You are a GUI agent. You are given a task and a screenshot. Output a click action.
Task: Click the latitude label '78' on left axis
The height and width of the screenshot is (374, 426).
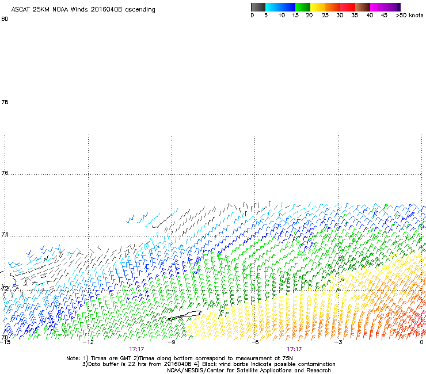[x=5, y=102]
